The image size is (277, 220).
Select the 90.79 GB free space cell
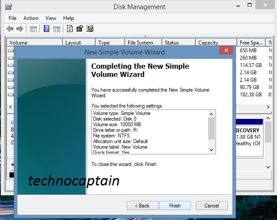coord(249,87)
